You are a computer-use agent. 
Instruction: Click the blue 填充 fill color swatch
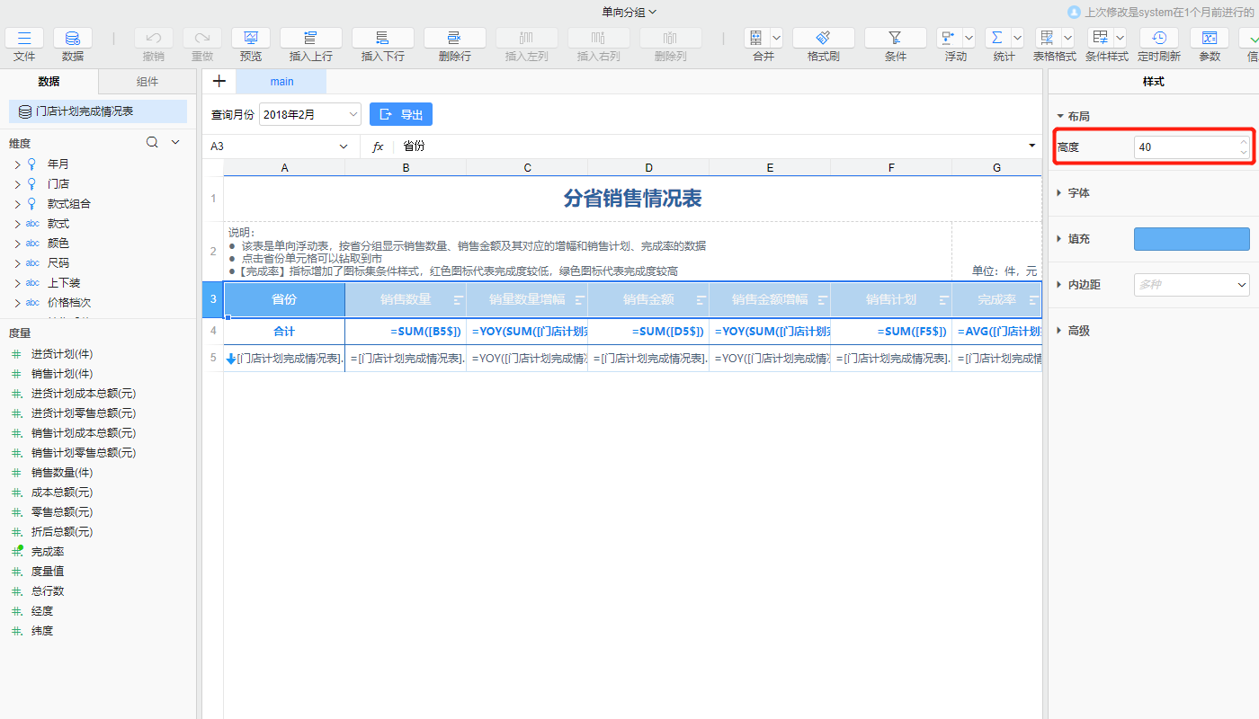1191,239
